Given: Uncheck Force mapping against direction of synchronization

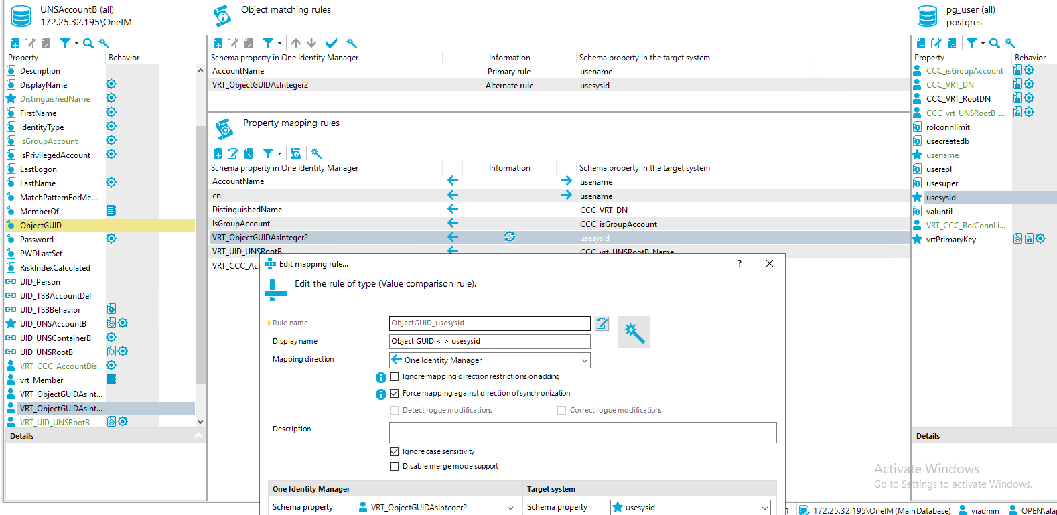Looking at the screenshot, I should pos(395,393).
